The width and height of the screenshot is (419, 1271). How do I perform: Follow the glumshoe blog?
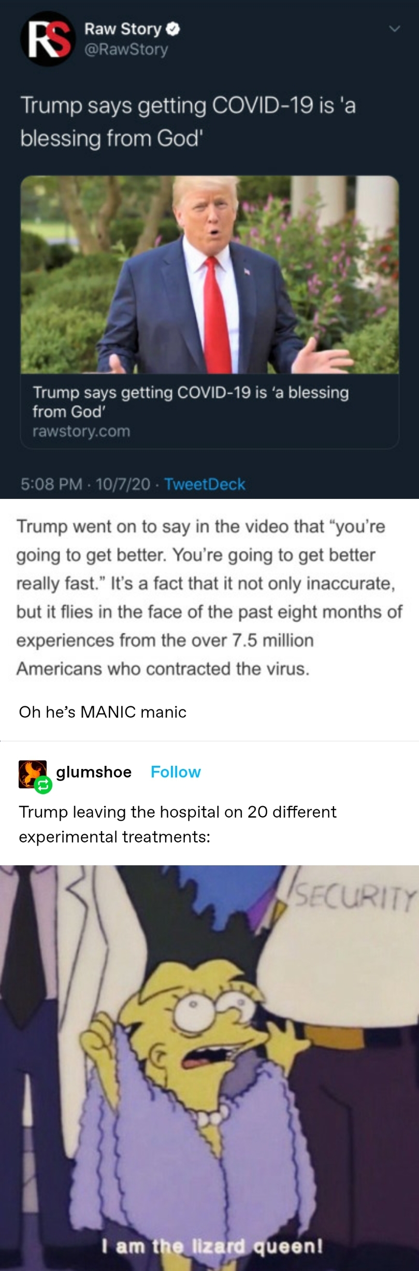point(176,772)
